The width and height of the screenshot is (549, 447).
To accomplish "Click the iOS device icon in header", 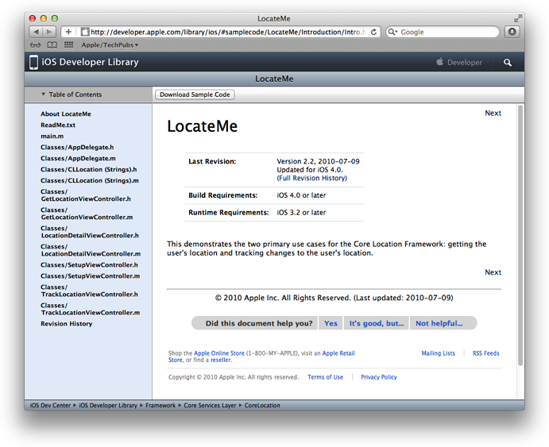I will coord(33,62).
